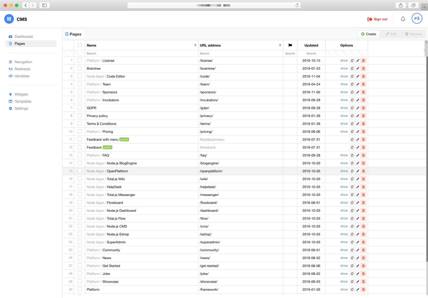Tick the Node.js CMS row checkbox
This screenshot has height=298, width=428.
79,226
